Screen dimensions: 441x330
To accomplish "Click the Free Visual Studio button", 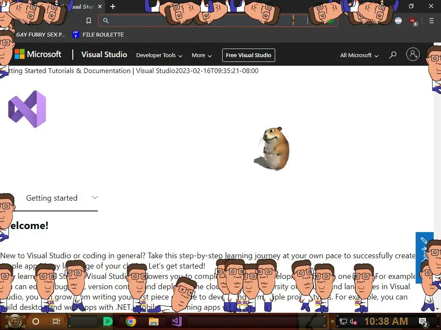I will tap(248, 55).
